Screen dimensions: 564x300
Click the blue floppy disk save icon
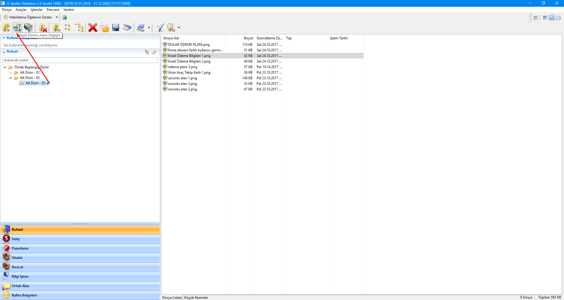coord(116,28)
